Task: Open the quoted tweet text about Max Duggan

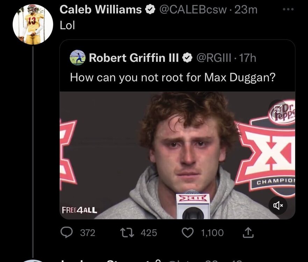Action: (x=172, y=77)
